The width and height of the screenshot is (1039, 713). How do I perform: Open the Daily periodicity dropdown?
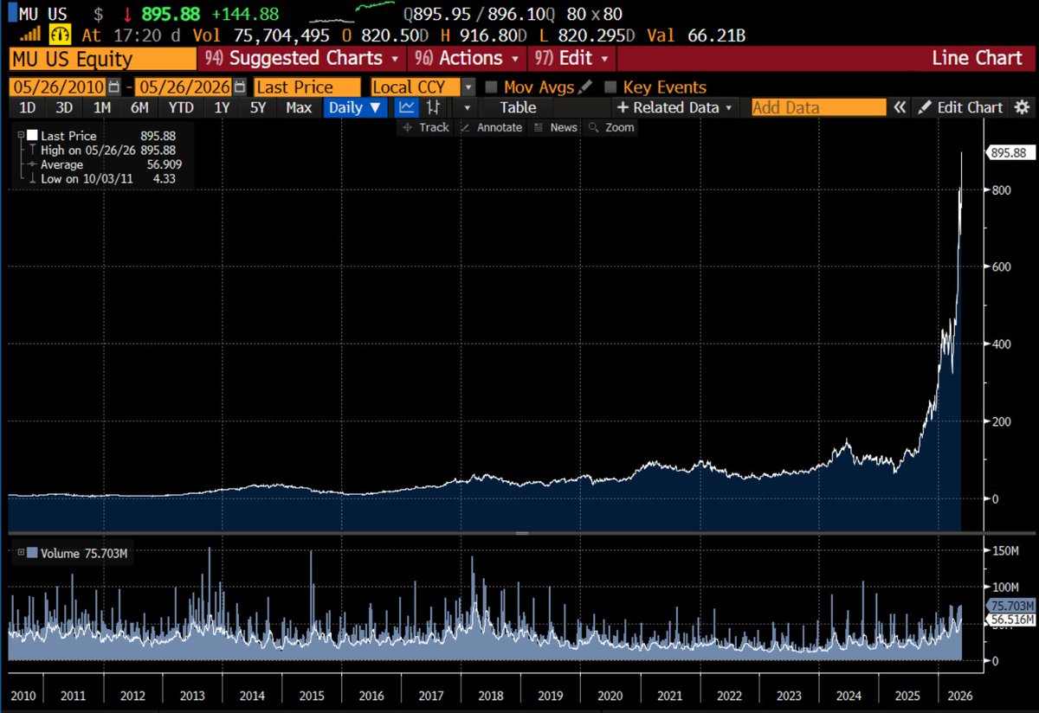point(355,107)
